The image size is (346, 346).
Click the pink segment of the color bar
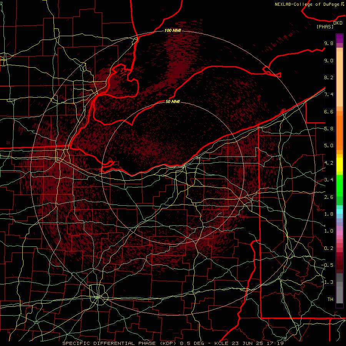click(339, 233)
